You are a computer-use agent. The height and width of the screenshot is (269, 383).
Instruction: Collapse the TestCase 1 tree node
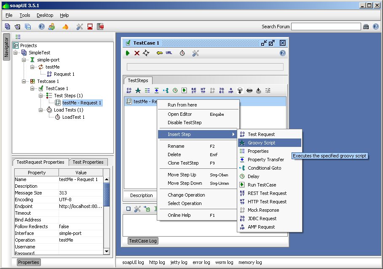tap(32, 88)
